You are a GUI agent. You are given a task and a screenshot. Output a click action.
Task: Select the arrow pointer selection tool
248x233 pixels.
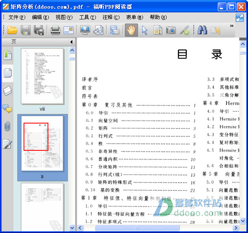pyautogui.click(x=144, y=30)
